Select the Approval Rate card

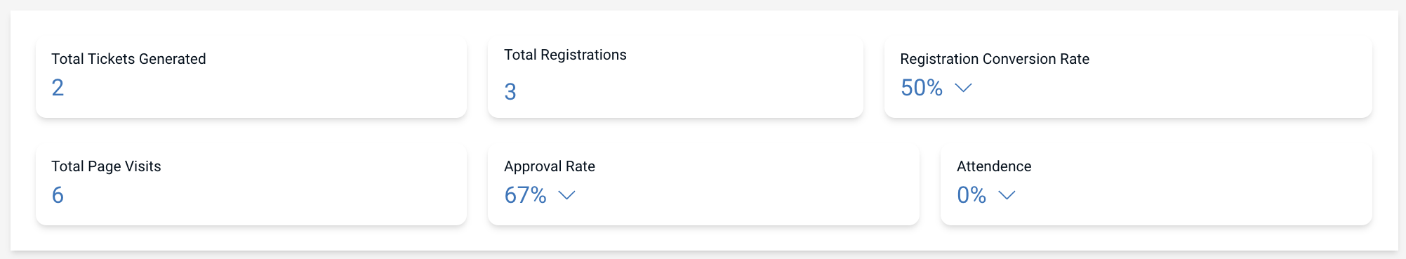tap(703, 185)
